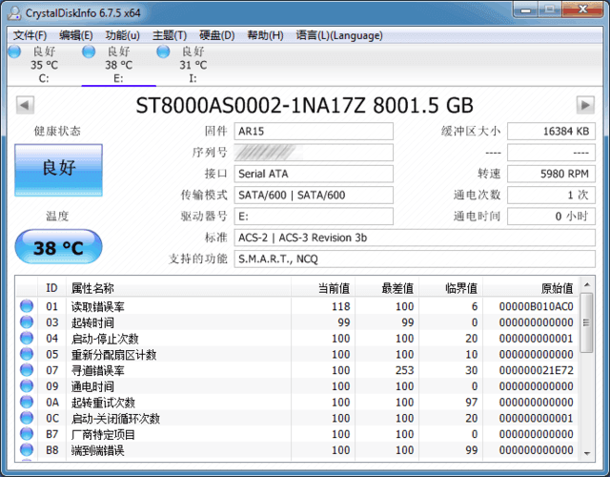Viewport: 610px width, 477px height.
Task: Open the 编辑(E) menu
Action: click(76, 35)
